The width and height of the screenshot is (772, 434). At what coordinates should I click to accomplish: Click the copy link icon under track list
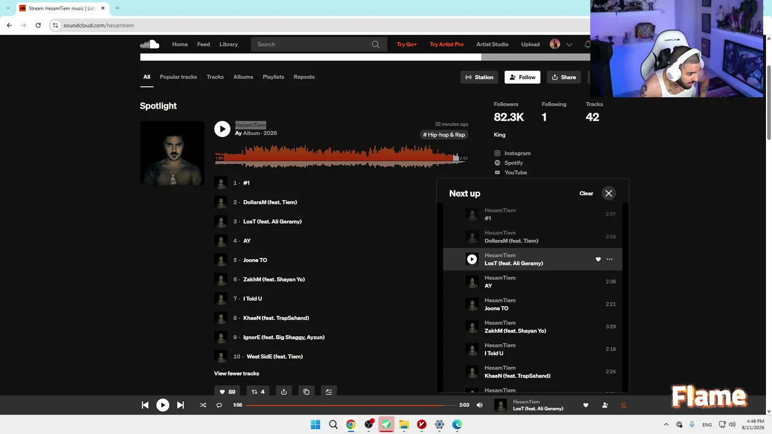306,392
